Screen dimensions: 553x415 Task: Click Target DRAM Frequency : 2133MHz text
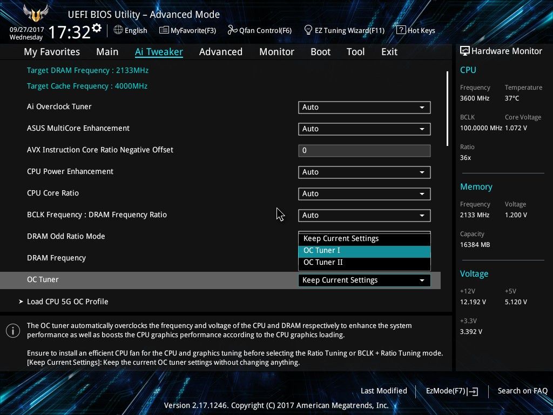87,71
